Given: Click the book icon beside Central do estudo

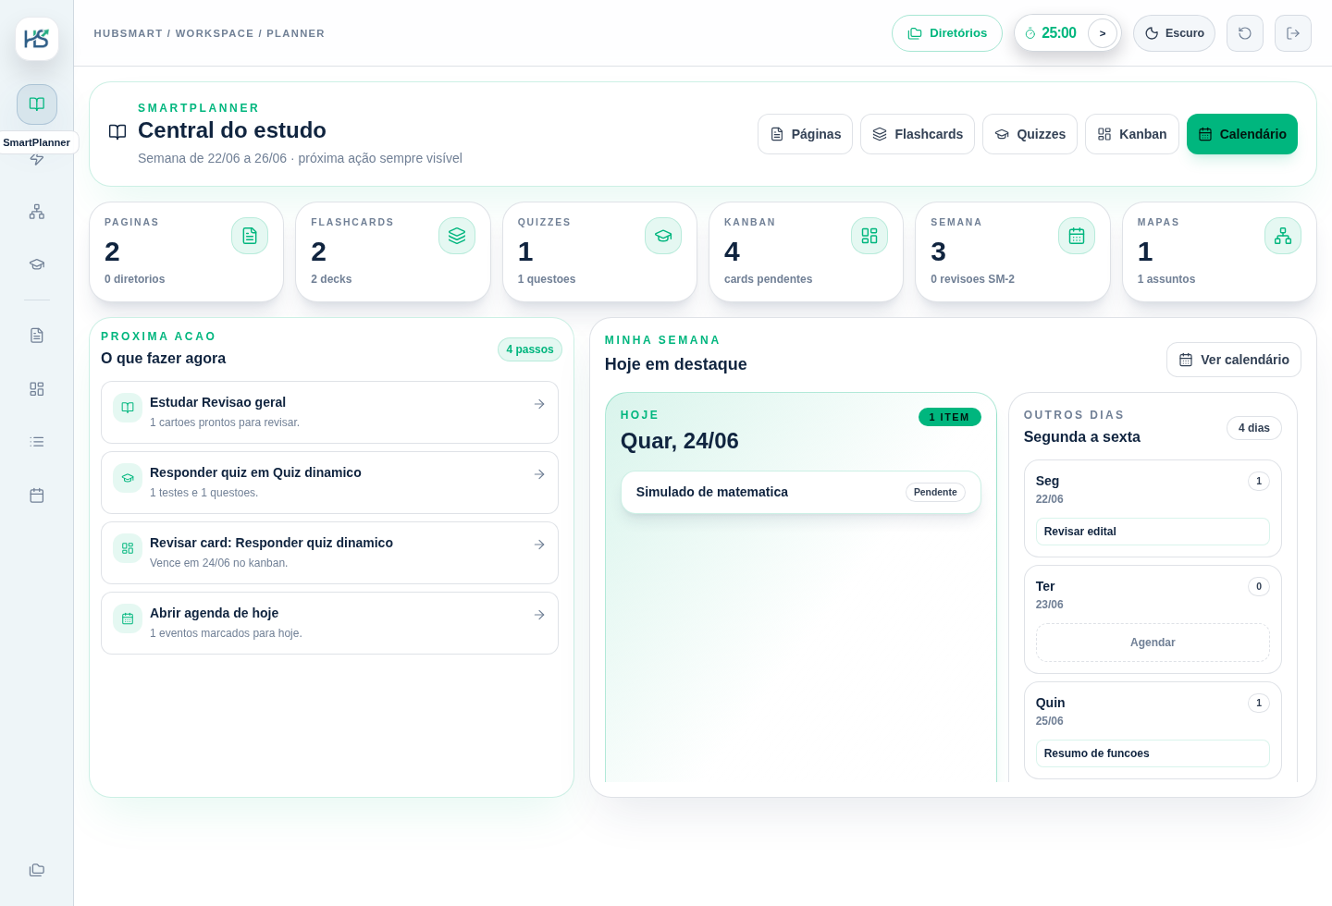Looking at the screenshot, I should (117, 132).
